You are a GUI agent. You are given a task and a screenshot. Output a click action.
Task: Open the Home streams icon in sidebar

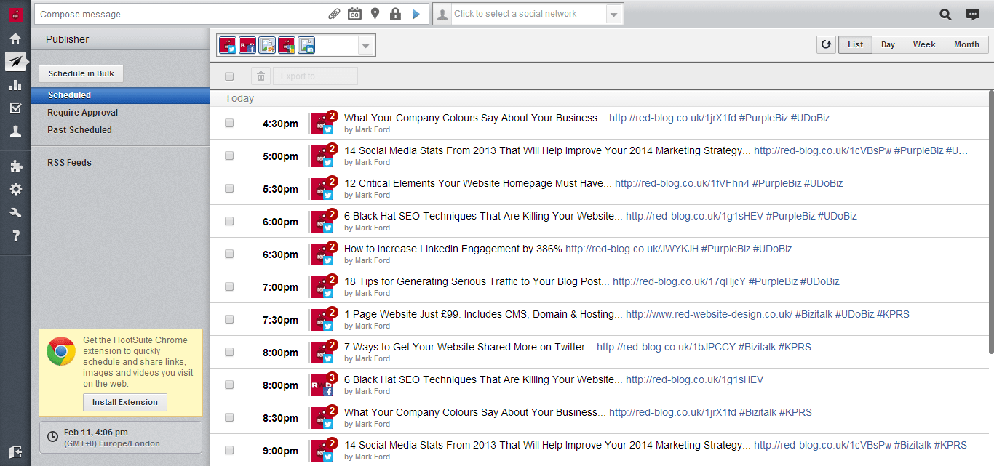point(15,39)
